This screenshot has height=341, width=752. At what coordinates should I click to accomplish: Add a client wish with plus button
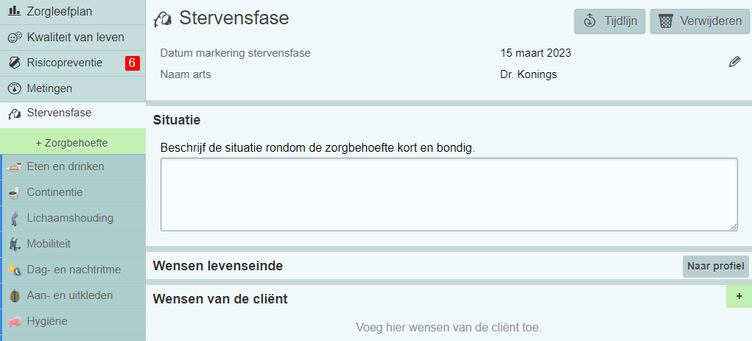point(738,297)
